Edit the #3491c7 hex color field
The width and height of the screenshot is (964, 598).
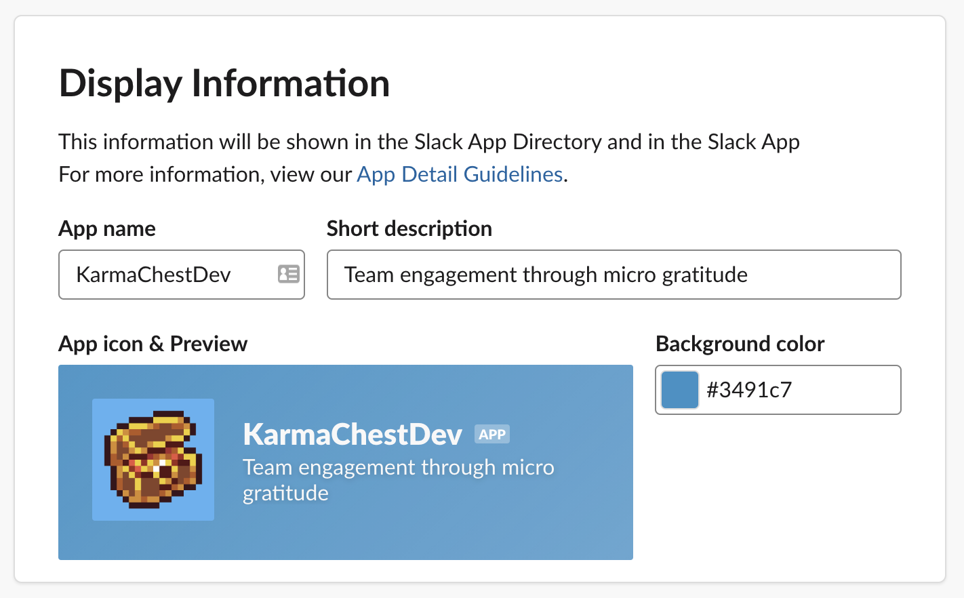(778, 390)
